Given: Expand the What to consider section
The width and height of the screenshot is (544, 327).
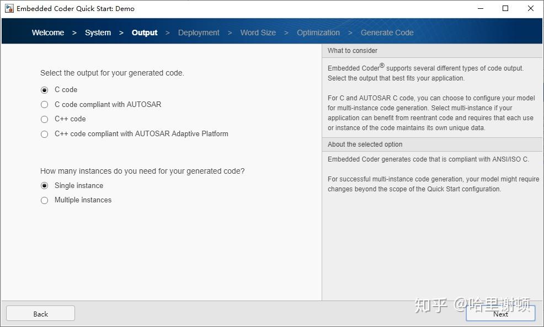Looking at the screenshot, I should click(x=353, y=50).
